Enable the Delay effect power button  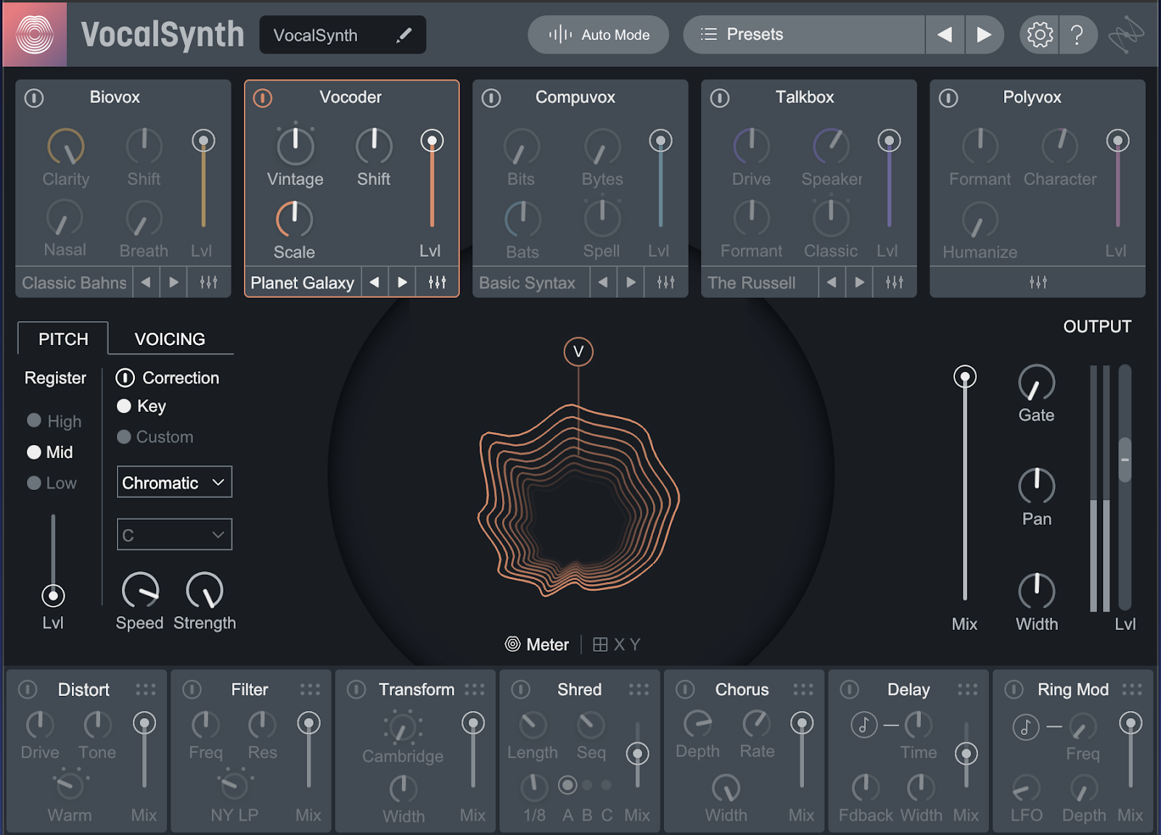coord(850,689)
